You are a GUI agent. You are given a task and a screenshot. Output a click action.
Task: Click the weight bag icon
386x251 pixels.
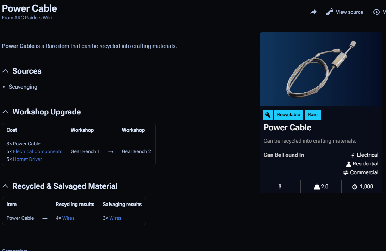tap(317, 187)
